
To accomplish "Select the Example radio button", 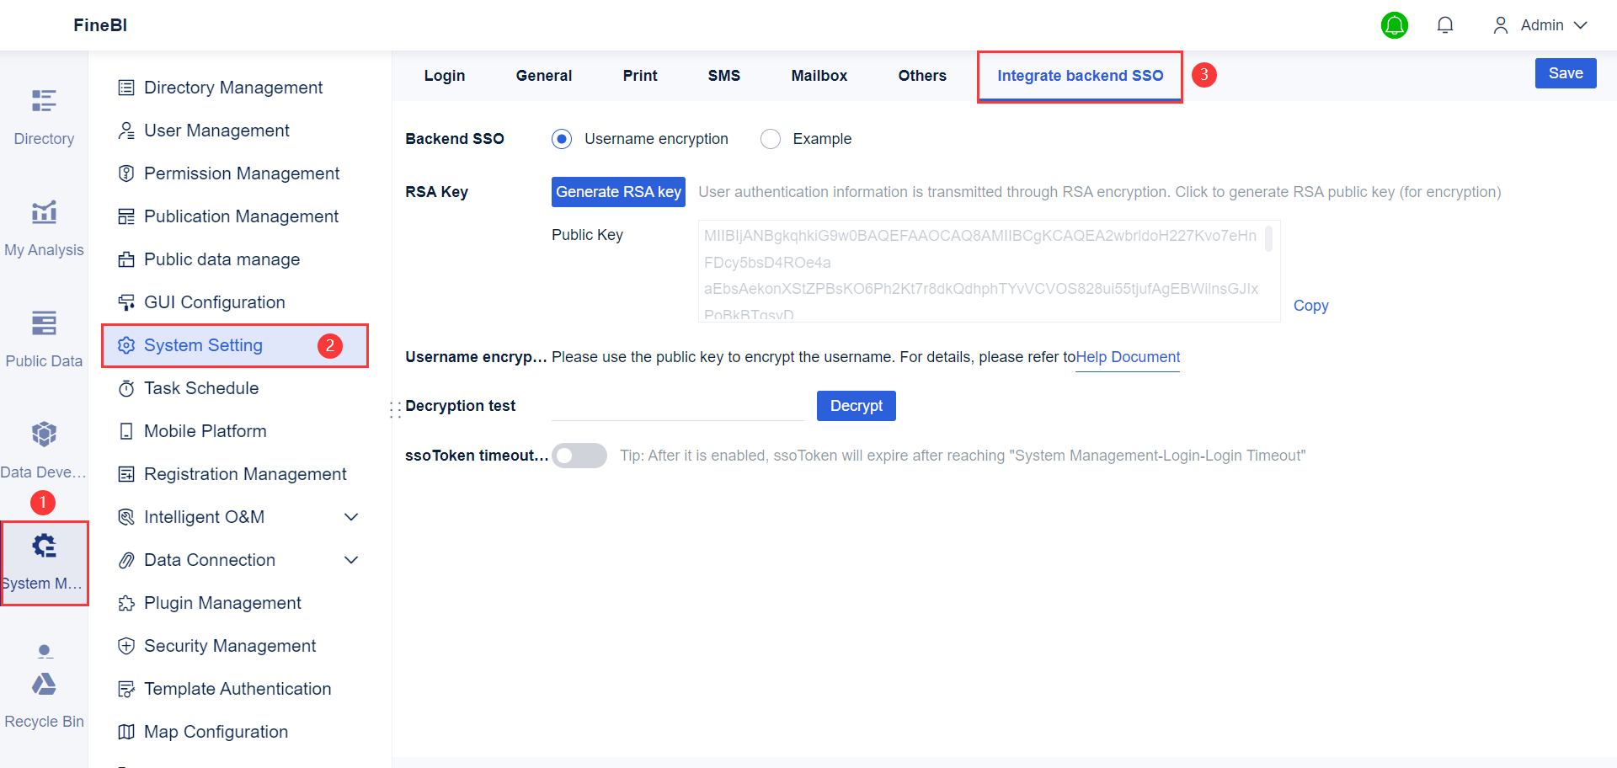I will tap(771, 138).
